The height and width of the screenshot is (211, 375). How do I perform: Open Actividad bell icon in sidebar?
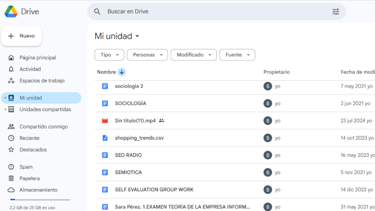coord(11,69)
